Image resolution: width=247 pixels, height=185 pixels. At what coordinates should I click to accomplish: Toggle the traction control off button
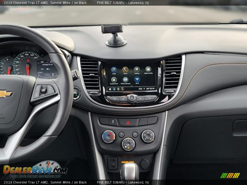coord(113,122)
